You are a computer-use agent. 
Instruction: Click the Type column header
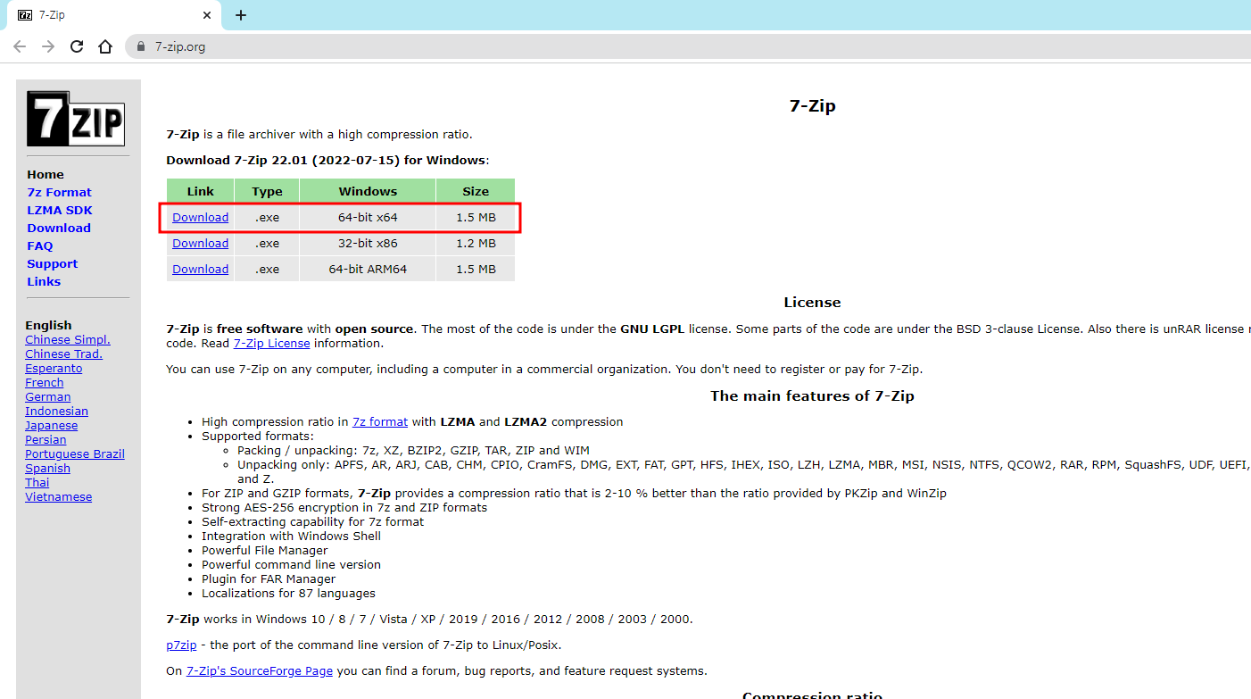click(267, 191)
